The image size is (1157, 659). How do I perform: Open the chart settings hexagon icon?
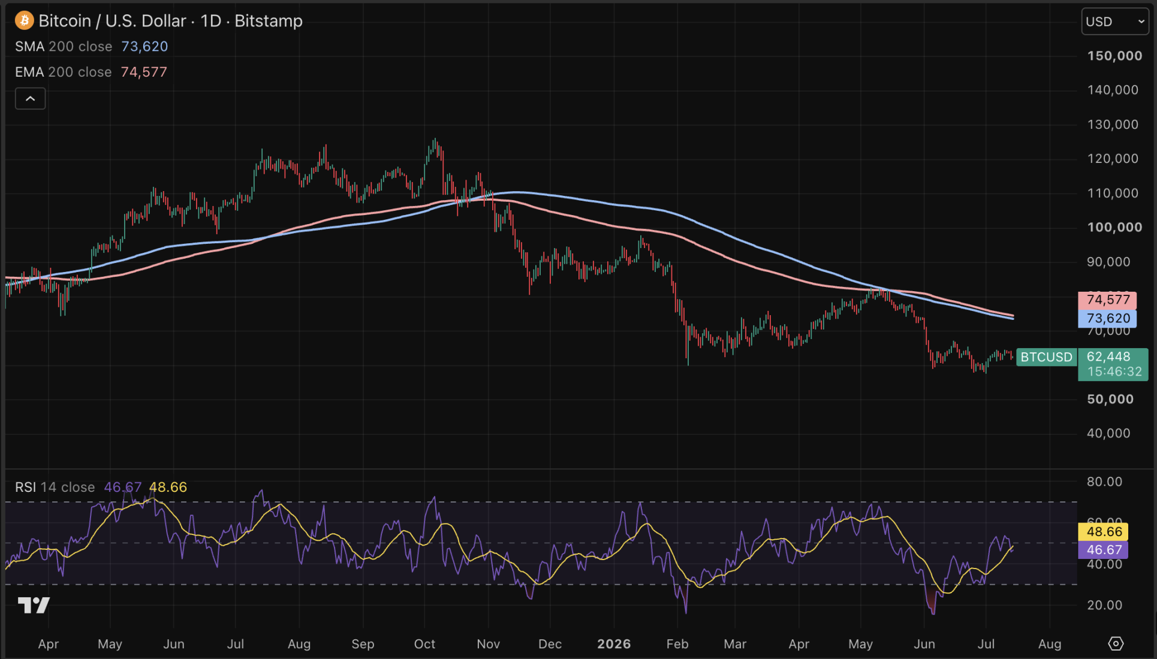point(1116,643)
